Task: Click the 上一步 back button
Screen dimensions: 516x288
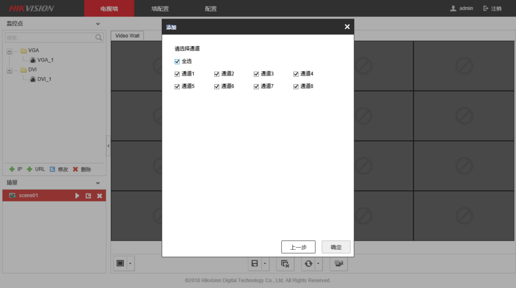Action: (298, 247)
